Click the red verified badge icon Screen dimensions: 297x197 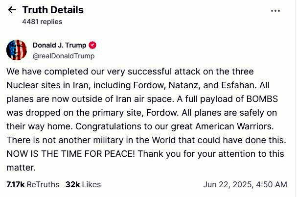click(x=92, y=45)
